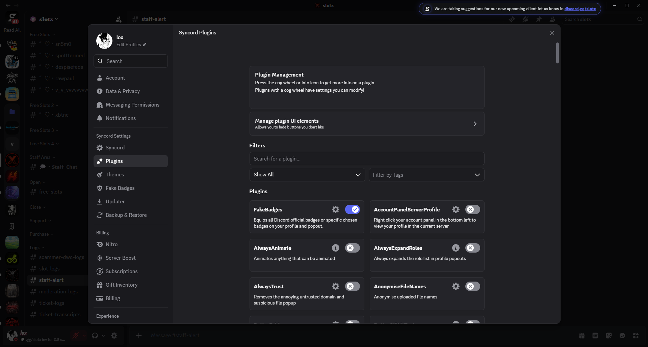Open user settings gear in bottom panel
This screenshot has height=347, width=648.
click(114, 336)
